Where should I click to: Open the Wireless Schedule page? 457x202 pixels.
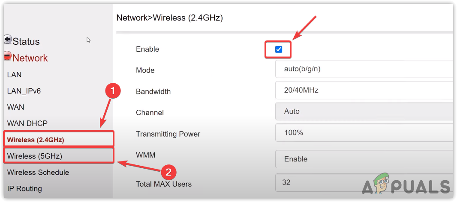(38, 173)
